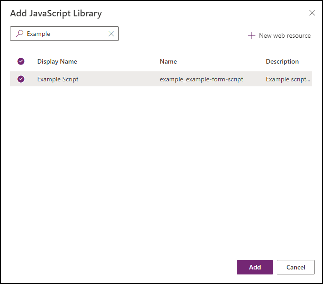Select the Example Script display name cell
Viewport: 323px width, 284px height.
58,79
